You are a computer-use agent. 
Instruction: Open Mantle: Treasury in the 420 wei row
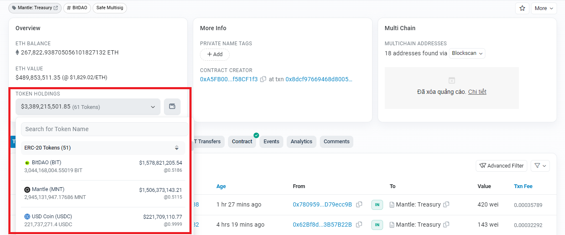[x=418, y=204]
